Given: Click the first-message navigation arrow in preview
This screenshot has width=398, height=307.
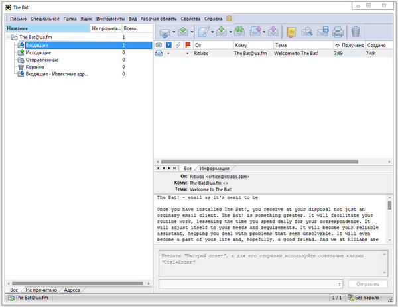Looking at the screenshot, I should point(158,168).
